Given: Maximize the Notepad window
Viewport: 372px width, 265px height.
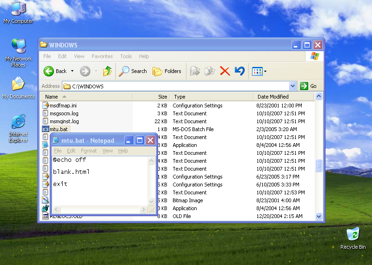Looking at the screenshot, I should 139,140.
